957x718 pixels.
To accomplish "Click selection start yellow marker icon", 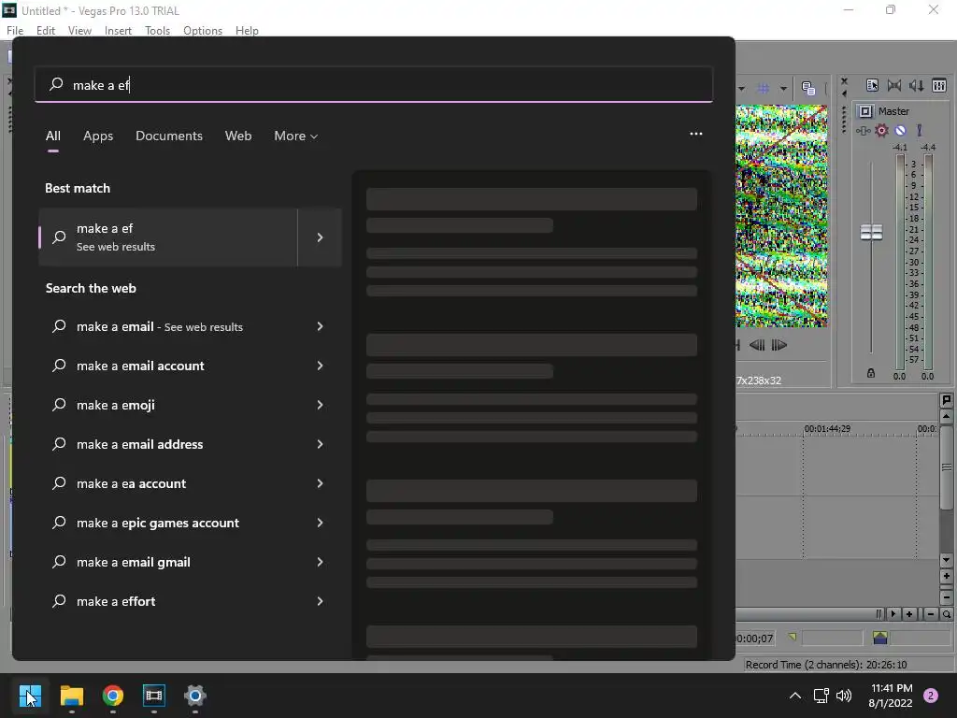I will (792, 638).
